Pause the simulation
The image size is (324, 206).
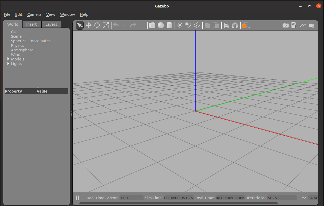78,198
